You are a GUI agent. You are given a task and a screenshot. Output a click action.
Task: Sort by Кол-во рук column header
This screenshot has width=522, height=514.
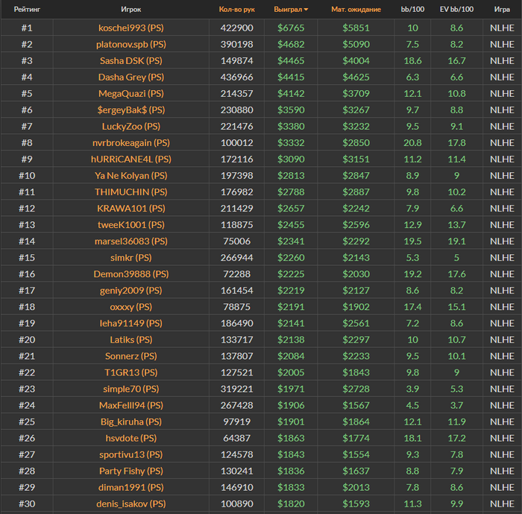pos(236,10)
